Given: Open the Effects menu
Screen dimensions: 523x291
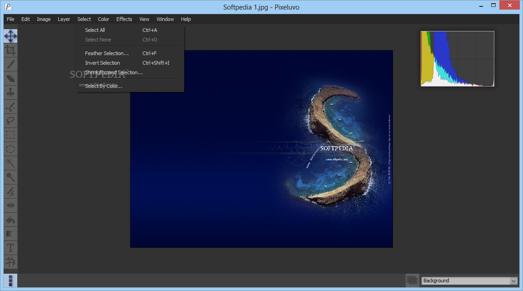Looking at the screenshot, I should pyautogui.click(x=124, y=19).
